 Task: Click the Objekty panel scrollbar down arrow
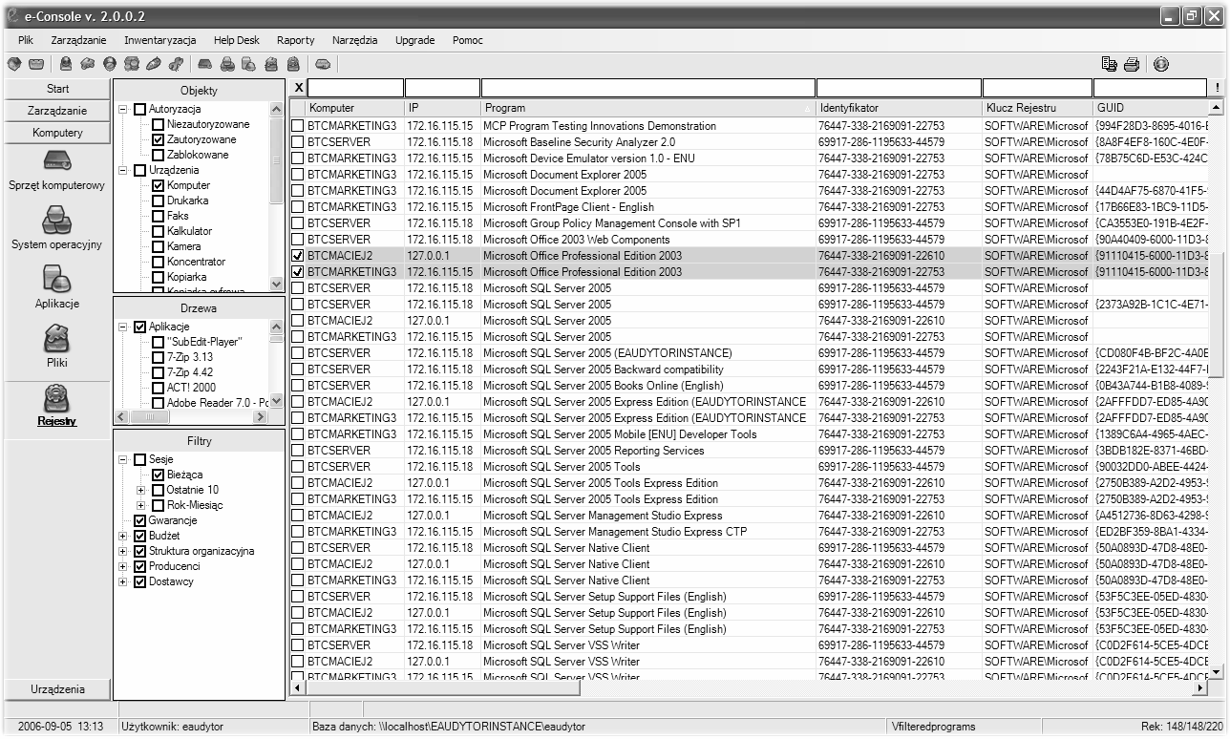(277, 285)
